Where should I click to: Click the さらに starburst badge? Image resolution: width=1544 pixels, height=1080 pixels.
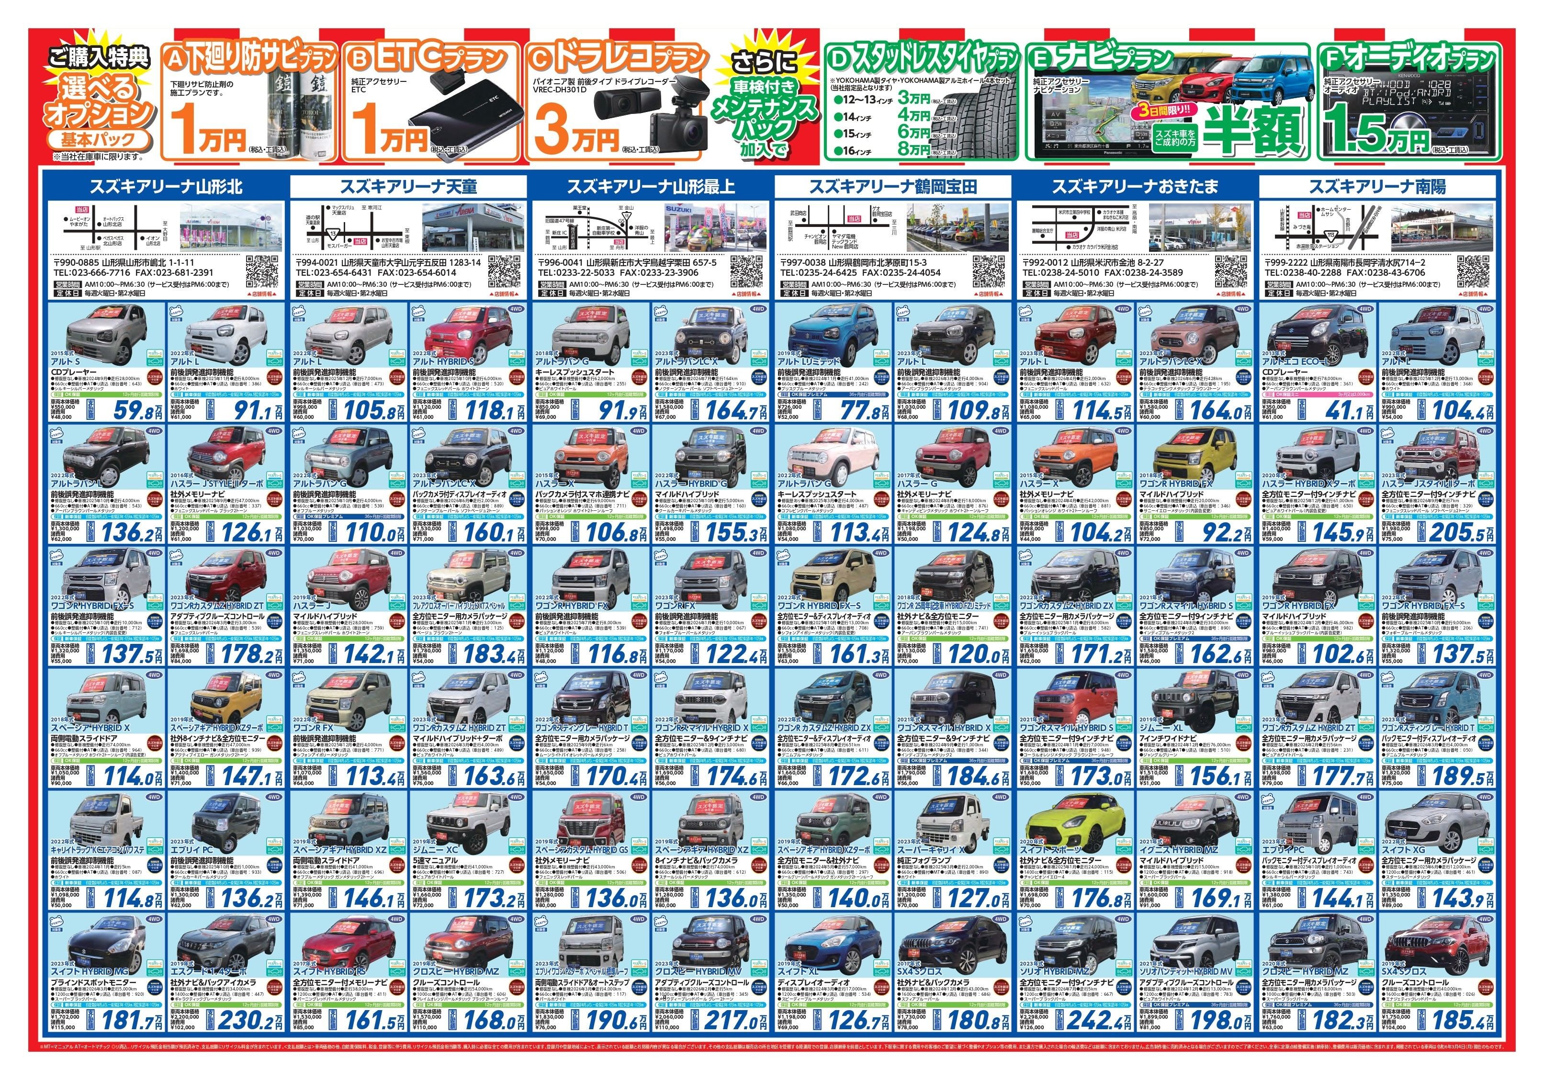[765, 63]
